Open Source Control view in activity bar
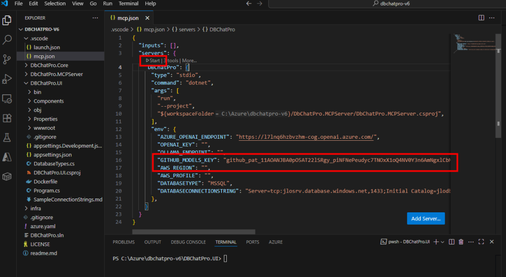The height and width of the screenshot is (277, 506). pos(7,59)
